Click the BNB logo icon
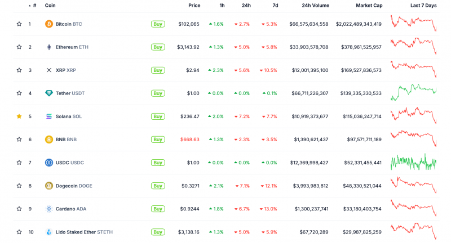 (49, 139)
